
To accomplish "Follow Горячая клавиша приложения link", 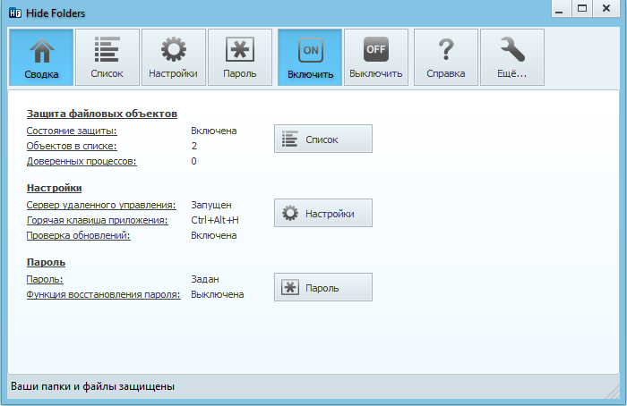I will point(97,220).
